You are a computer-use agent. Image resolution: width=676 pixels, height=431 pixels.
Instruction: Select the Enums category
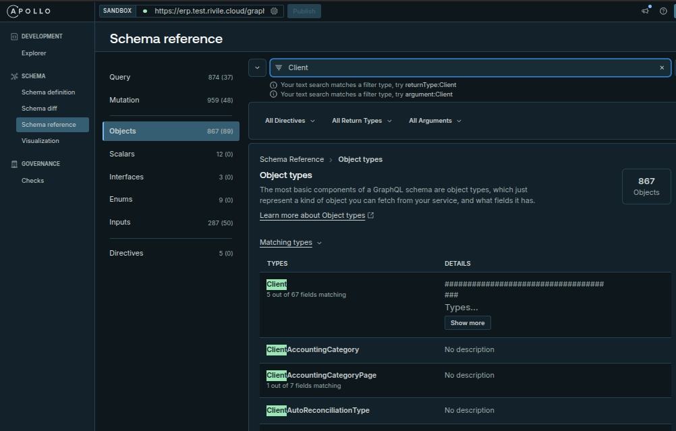click(x=171, y=199)
